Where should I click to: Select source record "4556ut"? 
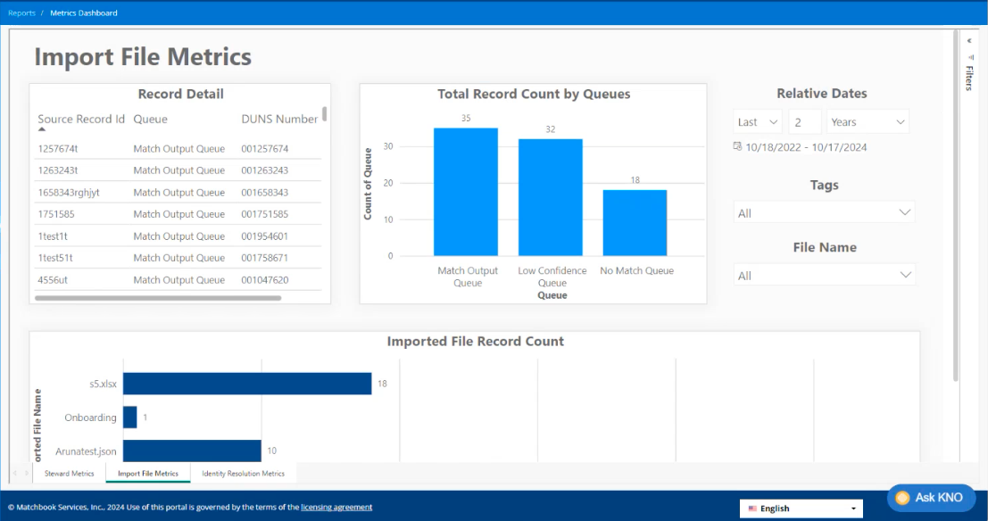53,280
